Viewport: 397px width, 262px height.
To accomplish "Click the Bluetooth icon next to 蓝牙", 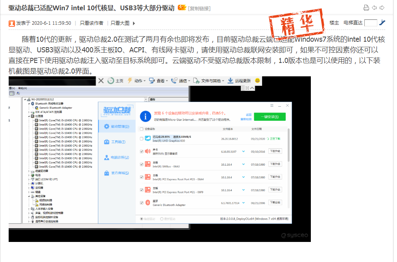I will [x=147, y=202].
